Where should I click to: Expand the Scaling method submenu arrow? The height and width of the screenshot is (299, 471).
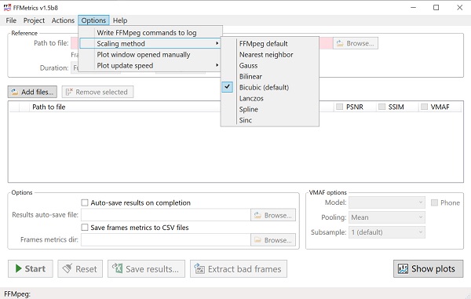[217, 43]
